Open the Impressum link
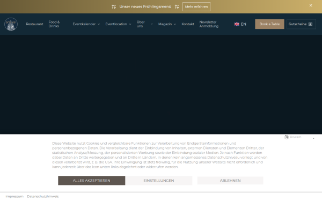This screenshot has width=322, height=201. (14, 197)
